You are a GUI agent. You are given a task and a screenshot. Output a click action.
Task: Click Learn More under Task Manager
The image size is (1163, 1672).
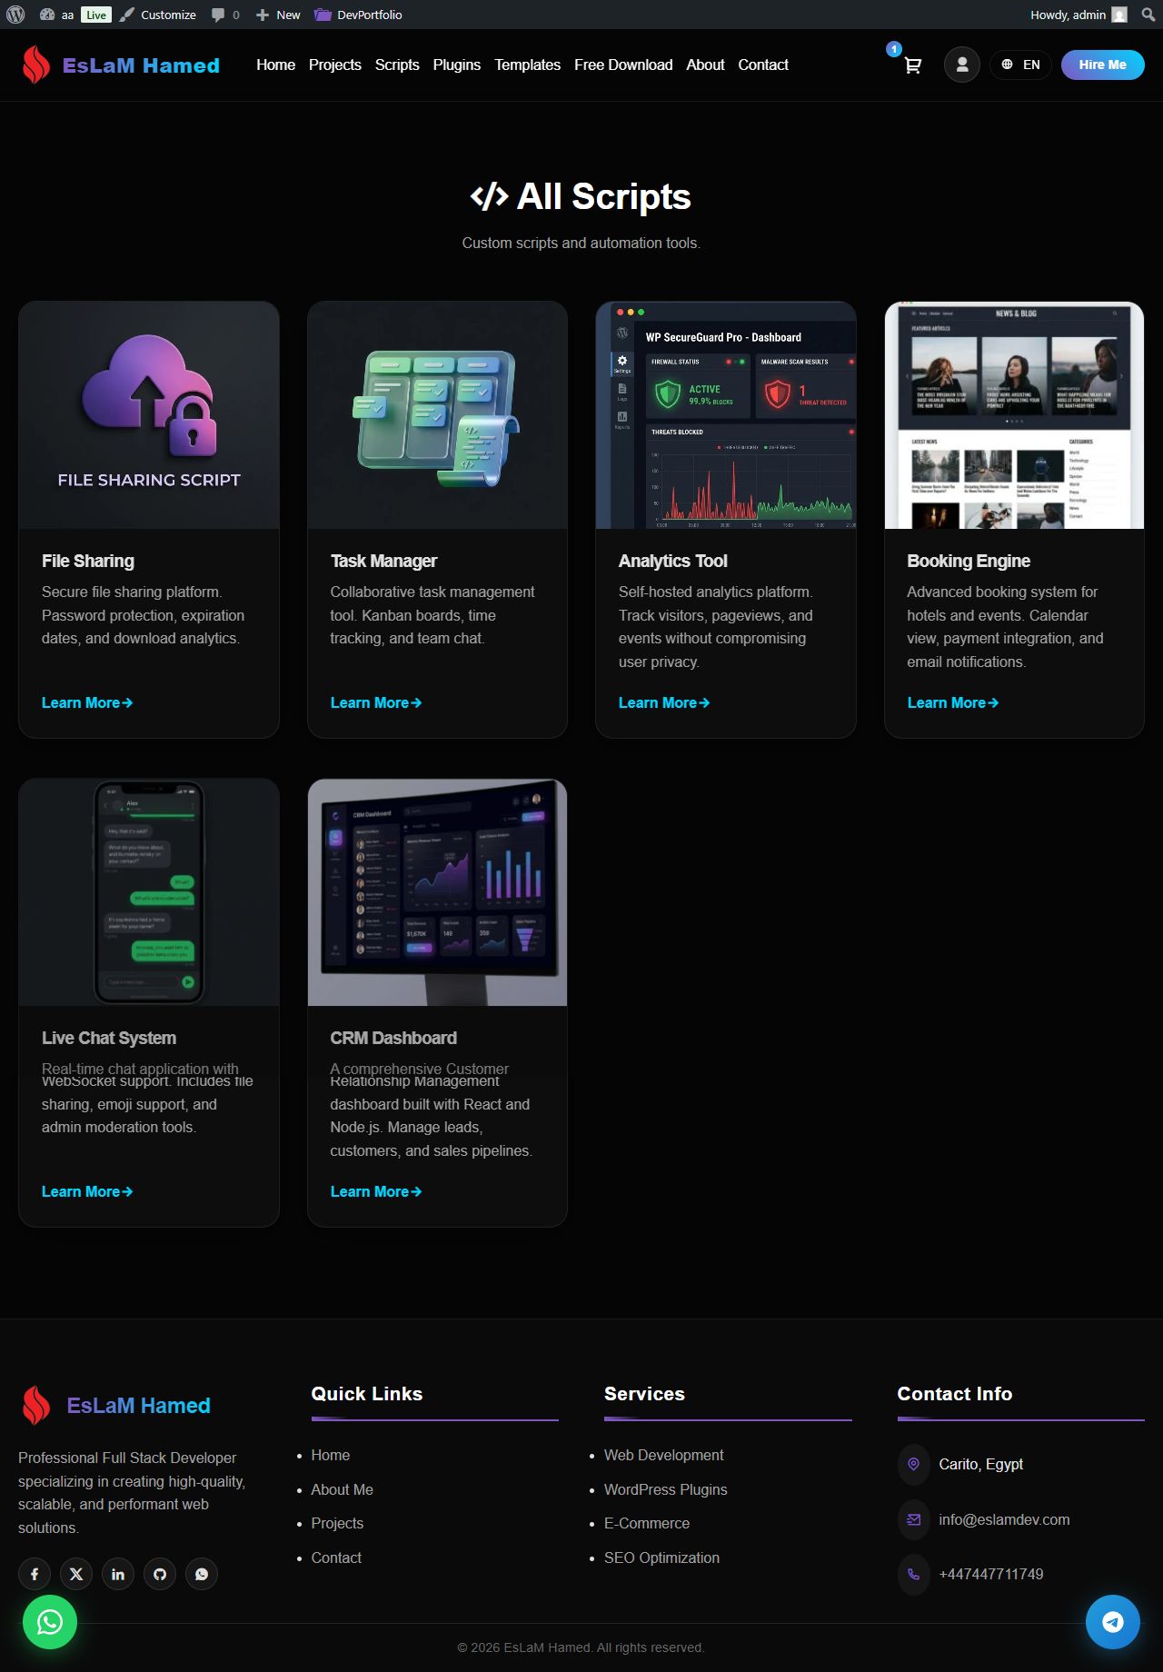pos(376,702)
